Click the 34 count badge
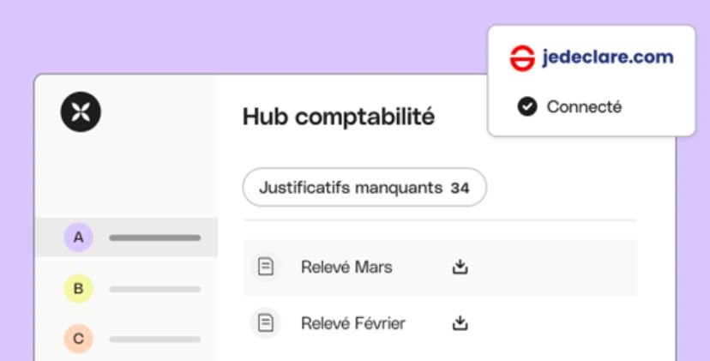This screenshot has width=710, height=361. tap(460, 189)
